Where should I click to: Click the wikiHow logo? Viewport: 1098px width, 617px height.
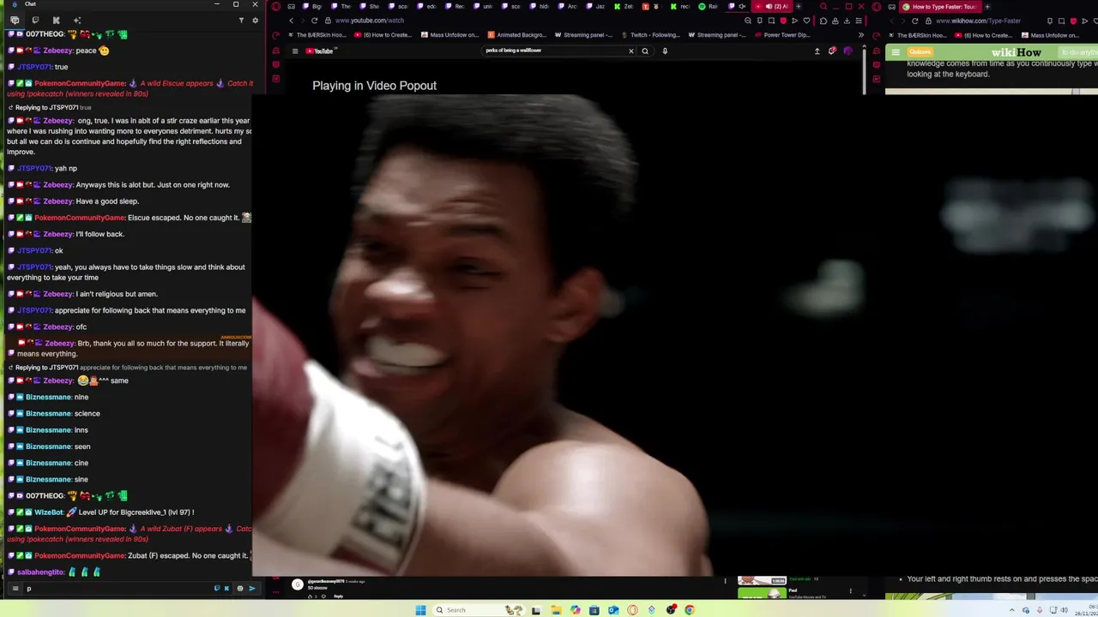pyautogui.click(x=1016, y=52)
